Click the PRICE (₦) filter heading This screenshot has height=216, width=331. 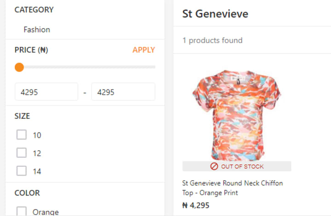pos(31,50)
